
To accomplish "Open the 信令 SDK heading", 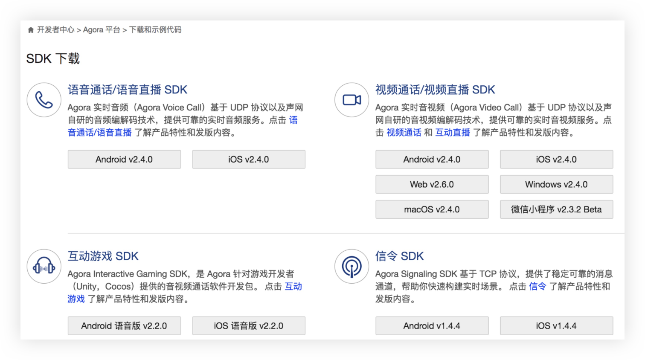I will 400,256.
